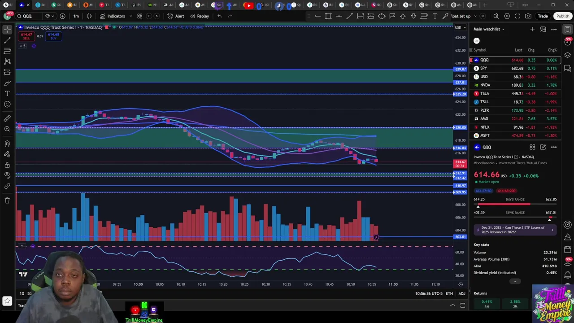
Task: Select the crosshair cursor tool
Action: [x=7, y=29]
